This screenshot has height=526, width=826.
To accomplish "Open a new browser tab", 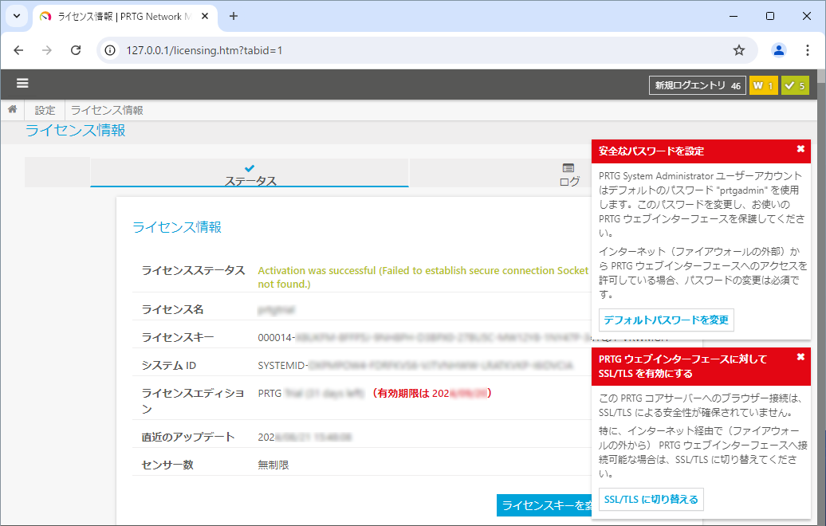I will coord(234,16).
